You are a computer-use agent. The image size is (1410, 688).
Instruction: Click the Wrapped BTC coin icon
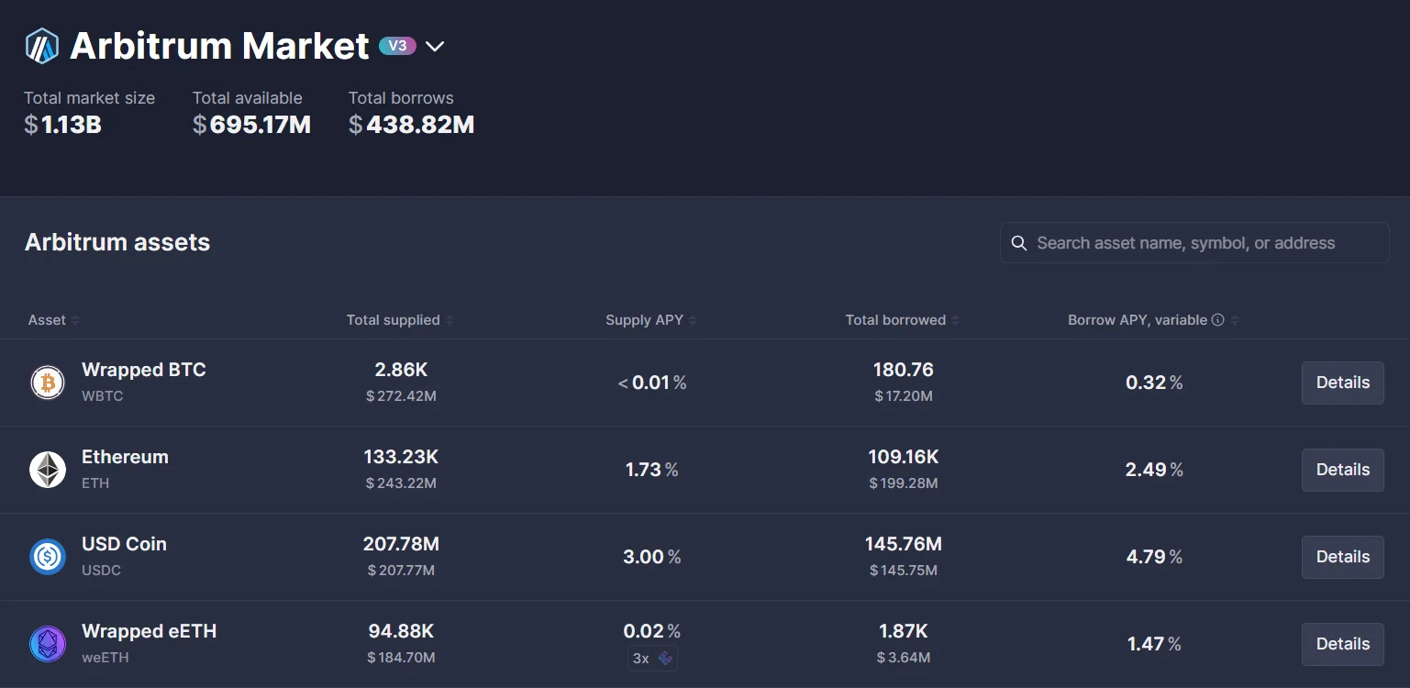[48, 383]
